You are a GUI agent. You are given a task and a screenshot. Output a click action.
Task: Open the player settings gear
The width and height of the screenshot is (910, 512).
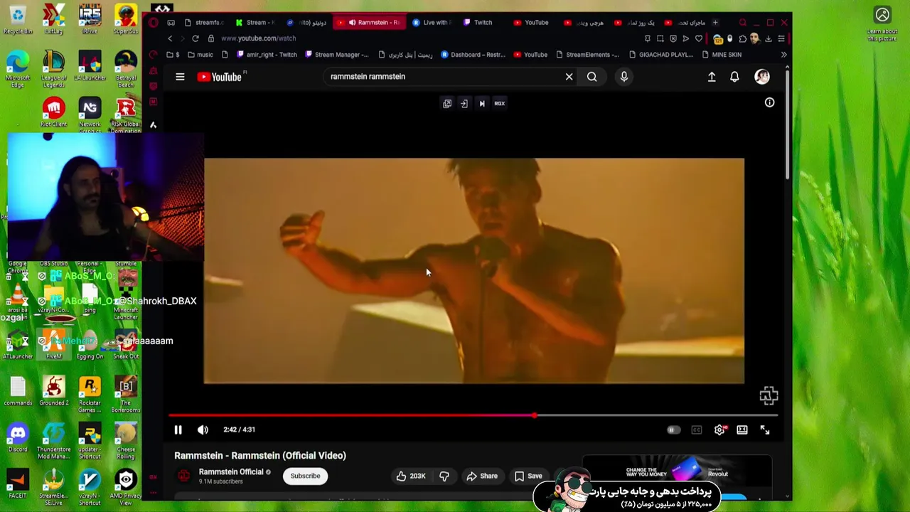point(719,430)
